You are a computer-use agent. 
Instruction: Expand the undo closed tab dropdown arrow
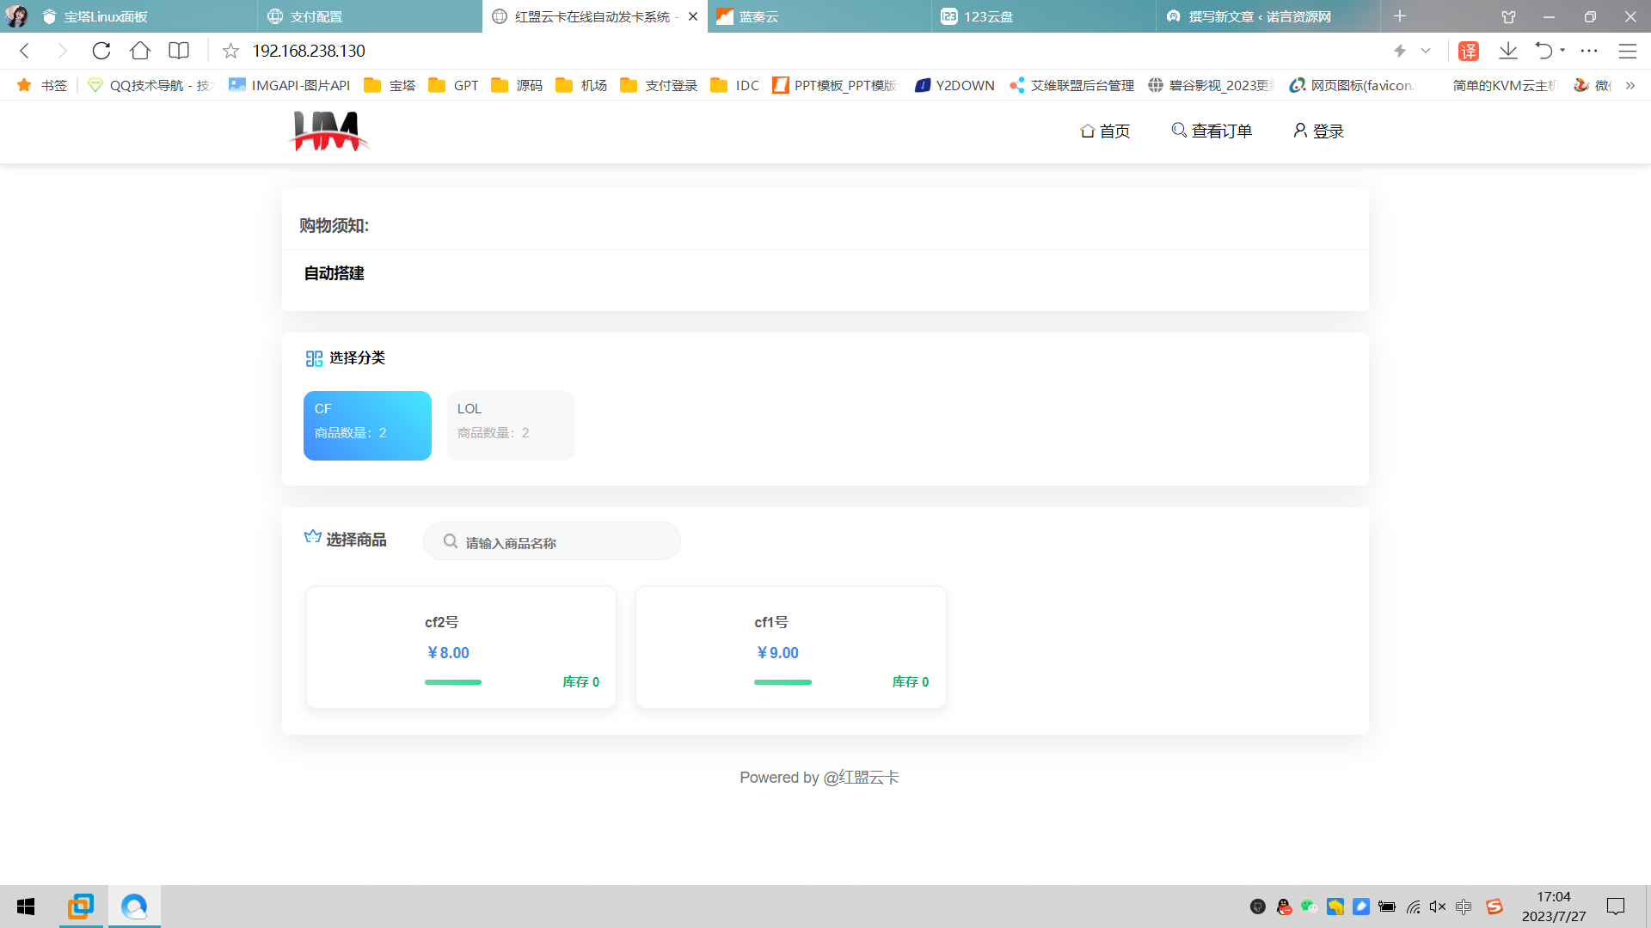tap(1562, 51)
